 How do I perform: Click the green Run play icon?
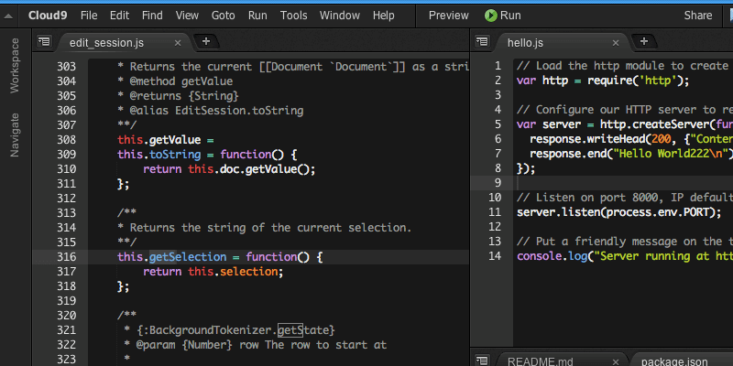(491, 15)
